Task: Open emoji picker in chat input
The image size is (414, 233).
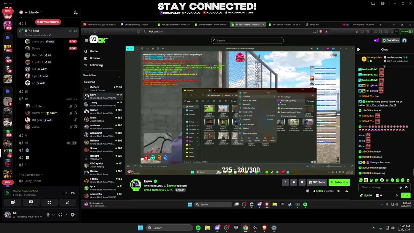Action: 406,187
